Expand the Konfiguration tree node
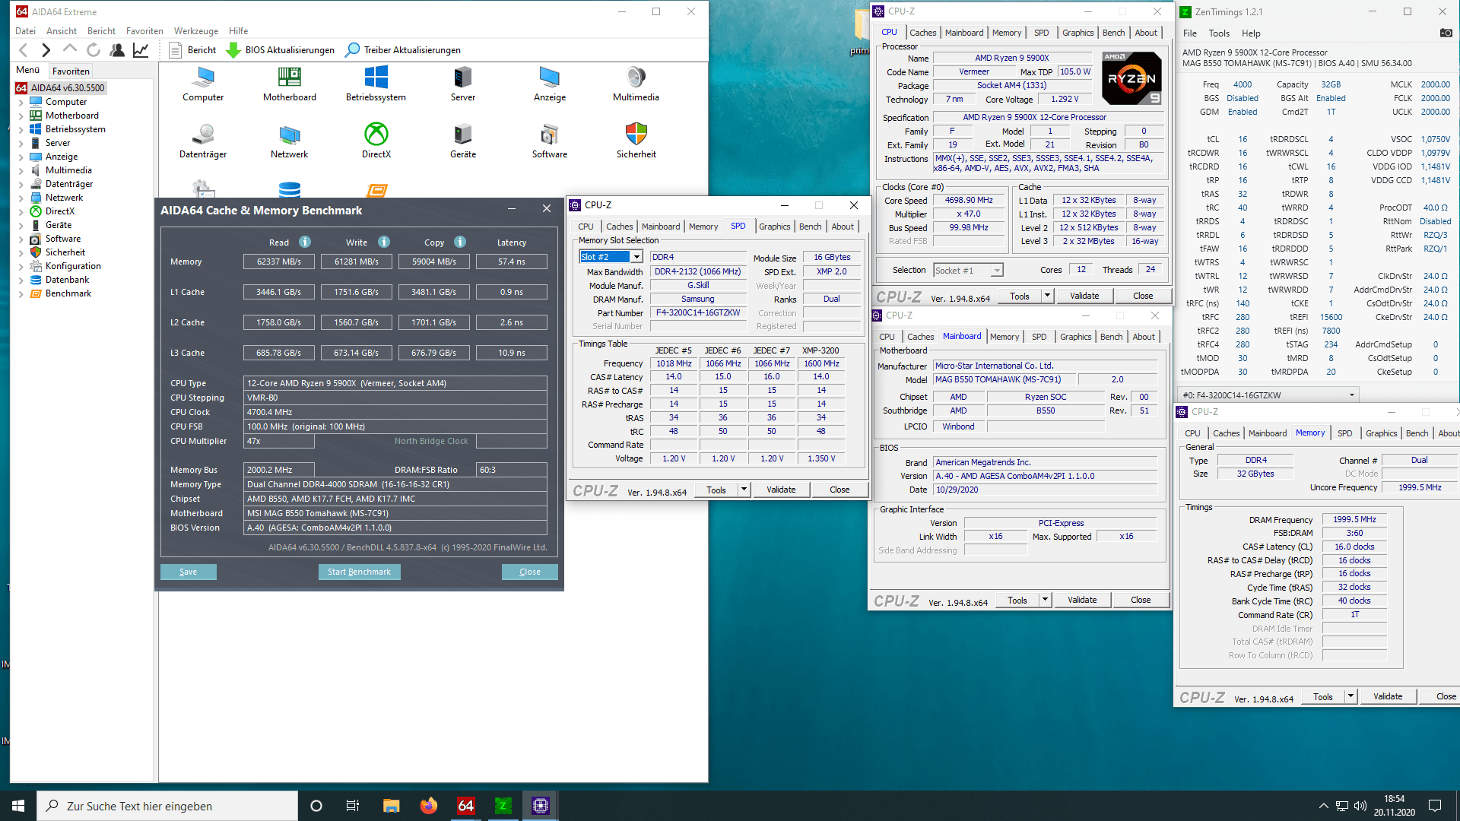This screenshot has width=1460, height=821. 21,266
